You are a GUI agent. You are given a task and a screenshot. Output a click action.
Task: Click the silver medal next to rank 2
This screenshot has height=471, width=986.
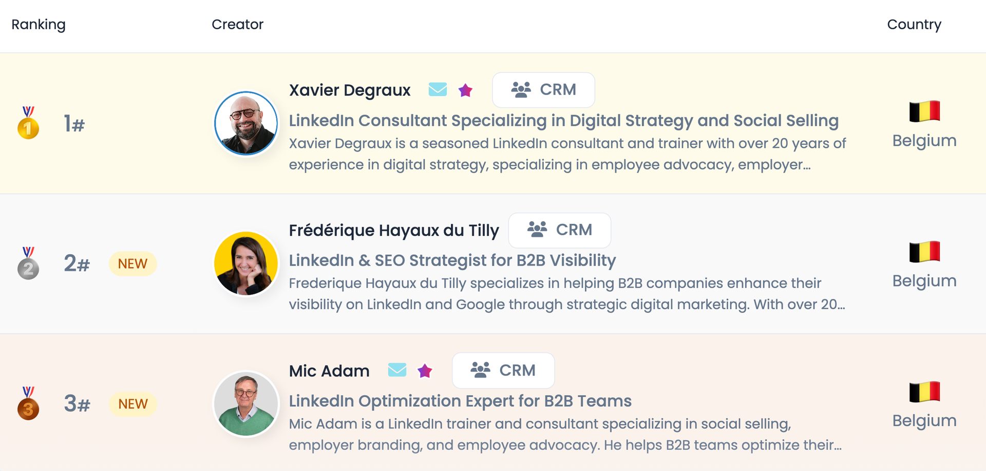click(x=28, y=263)
